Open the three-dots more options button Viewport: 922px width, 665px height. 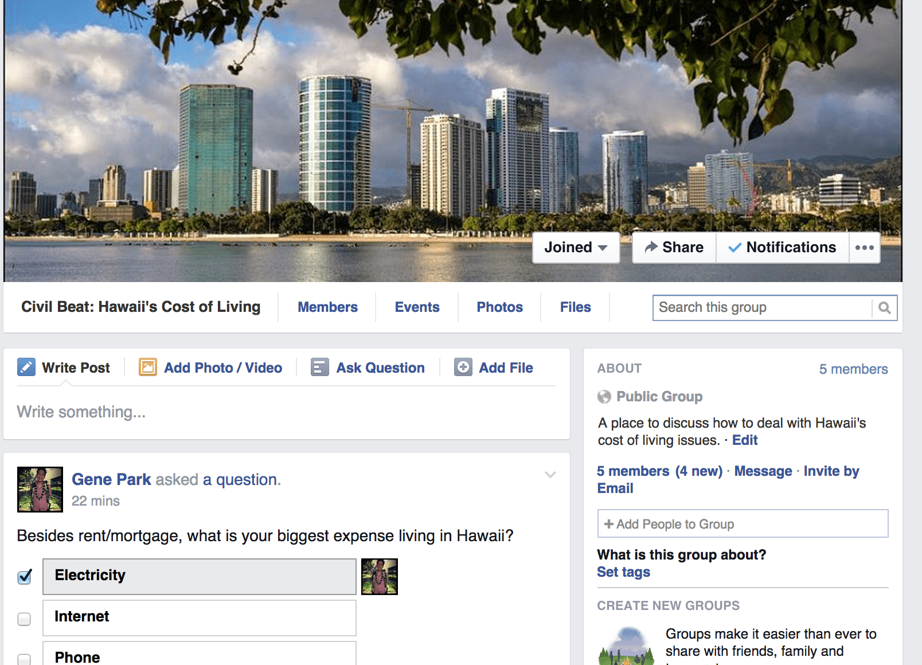coord(865,248)
